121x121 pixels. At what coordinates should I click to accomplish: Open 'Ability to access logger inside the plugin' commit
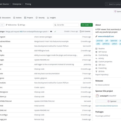click(56, 55)
